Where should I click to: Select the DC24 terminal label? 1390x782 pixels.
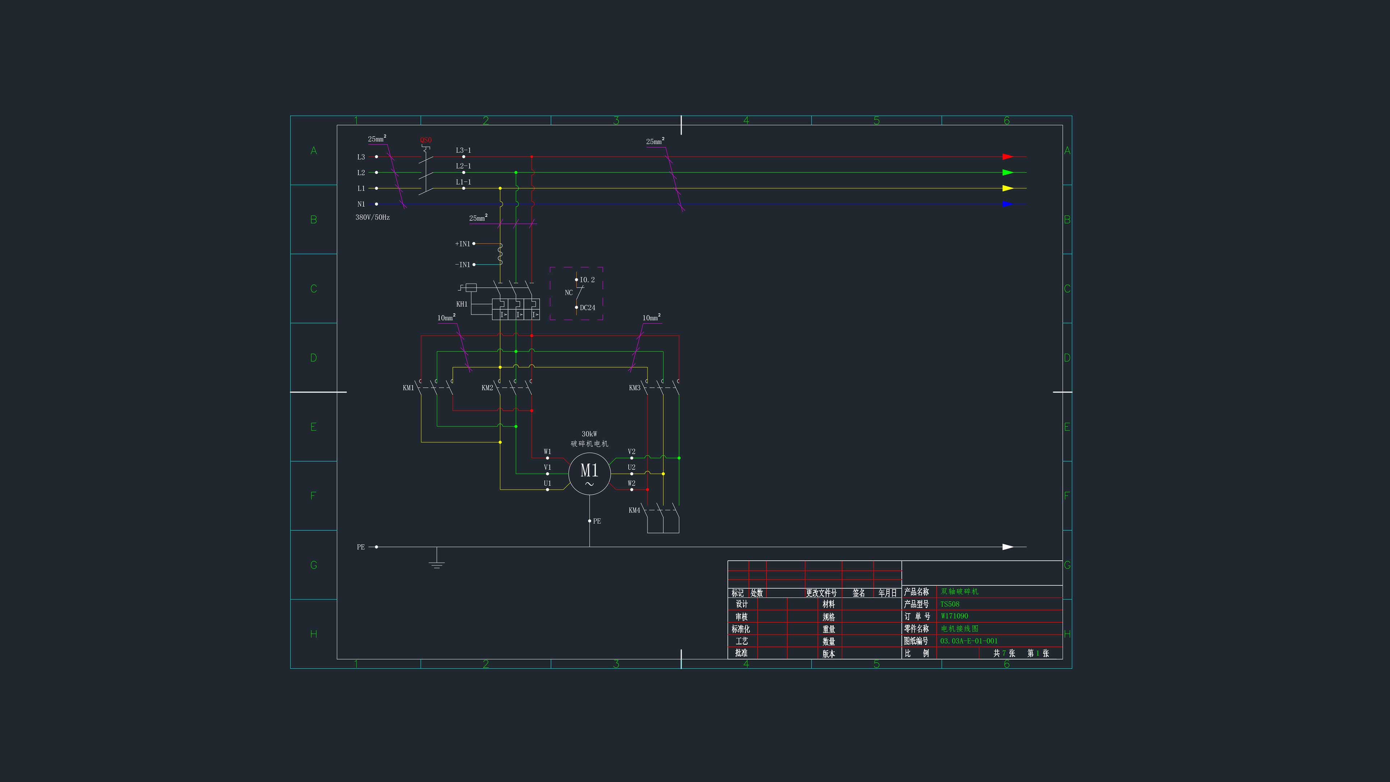[587, 308]
